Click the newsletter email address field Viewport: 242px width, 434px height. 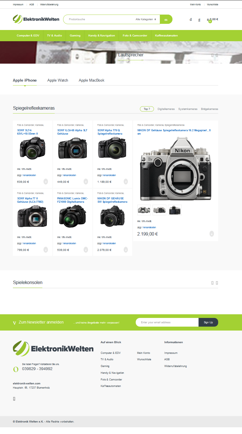167,322
